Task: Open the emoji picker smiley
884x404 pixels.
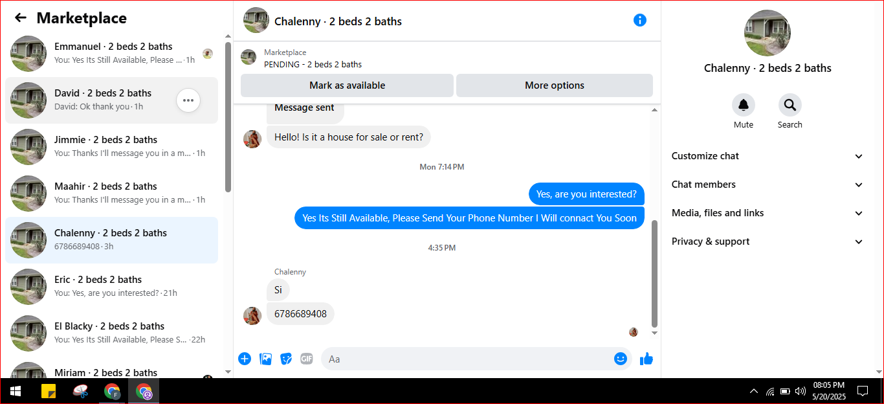Action: tap(621, 359)
